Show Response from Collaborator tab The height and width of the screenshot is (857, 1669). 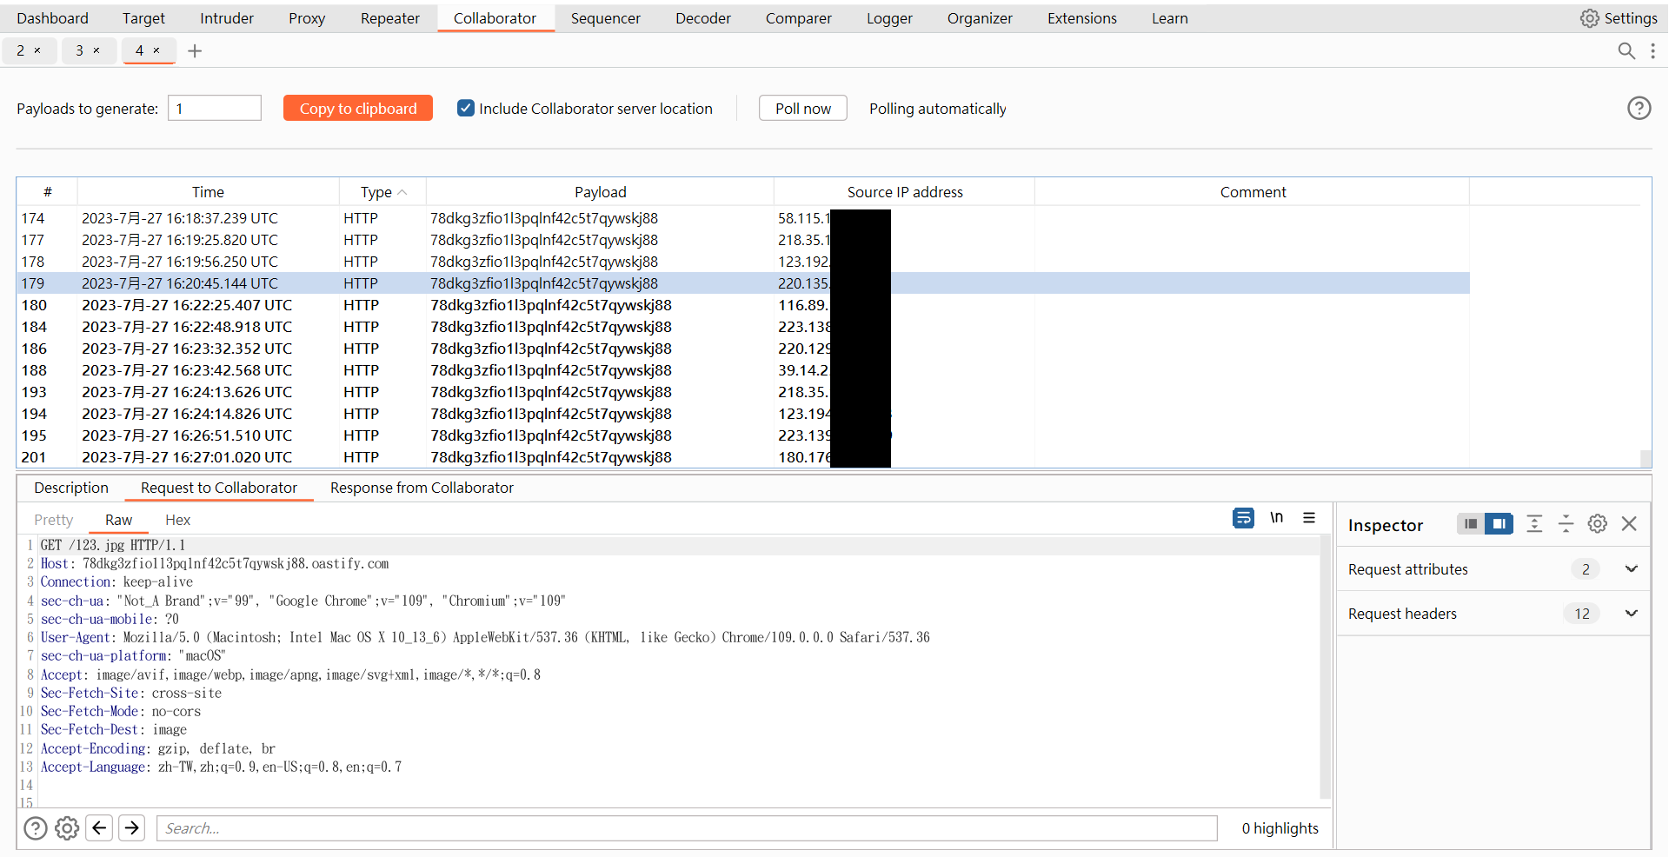coord(422,488)
